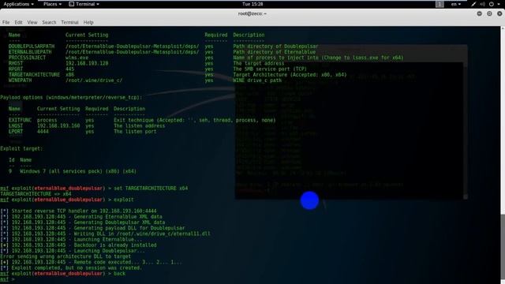Viewport: 505px width, 284px height.
Task: Click the 'Generating Doublepulsar XML data' line
Action: [119, 222]
